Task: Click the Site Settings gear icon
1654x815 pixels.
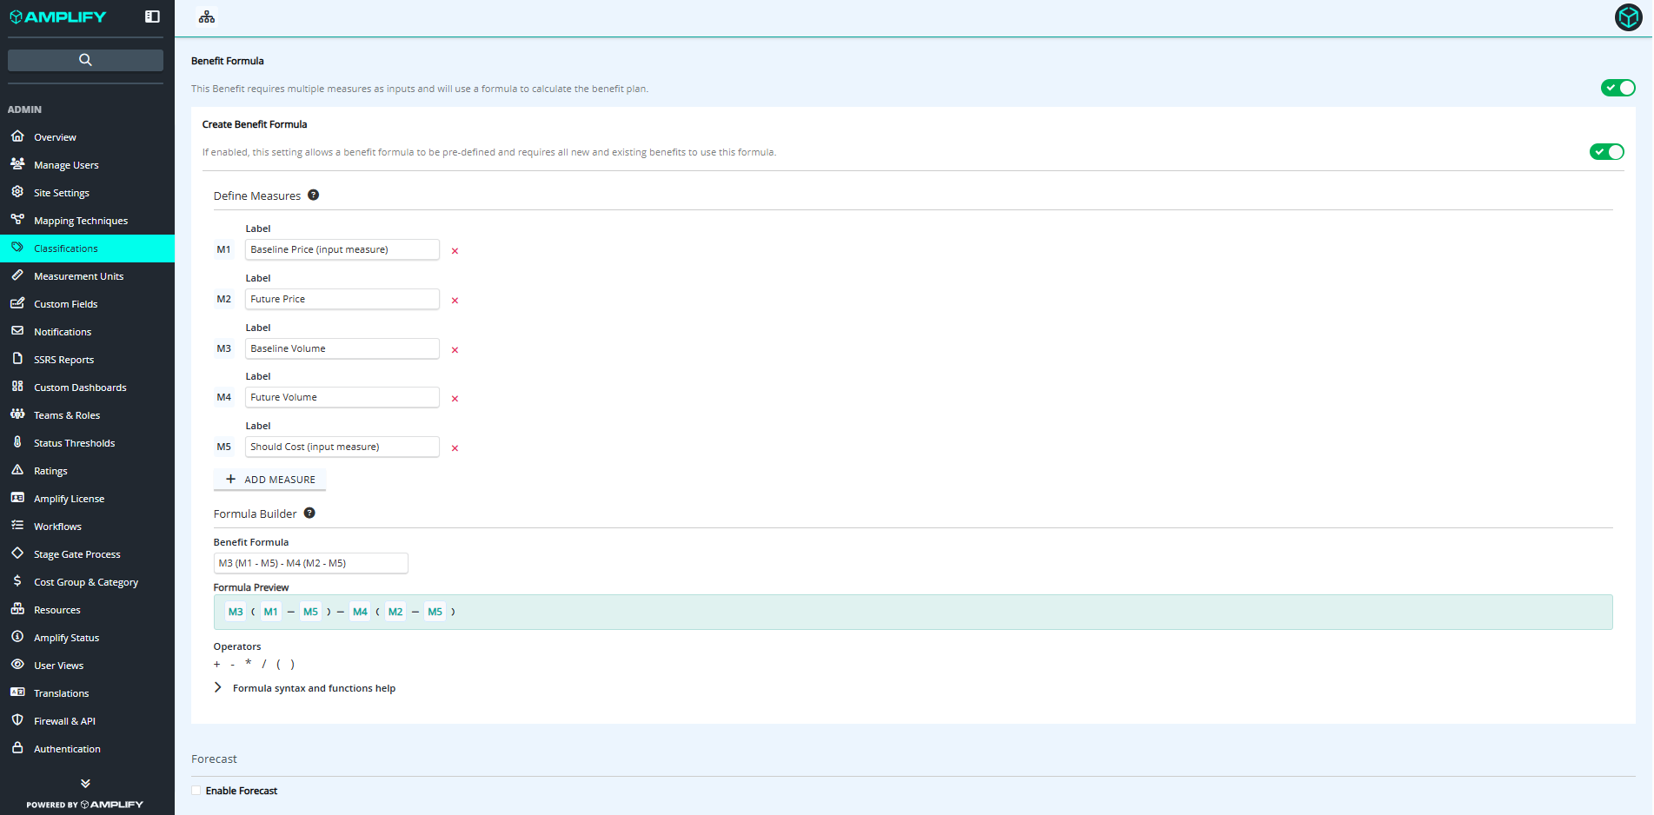Action: 17,192
